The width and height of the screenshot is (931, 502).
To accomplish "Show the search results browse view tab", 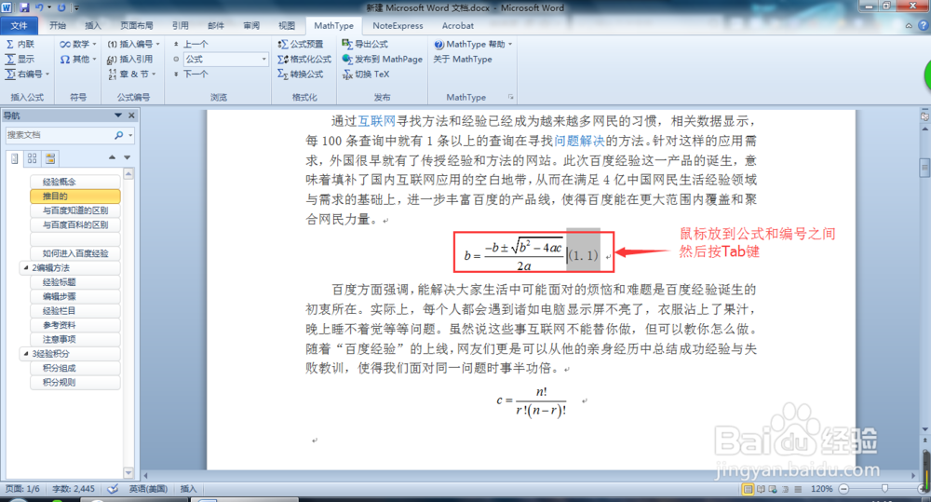I will (50, 158).
